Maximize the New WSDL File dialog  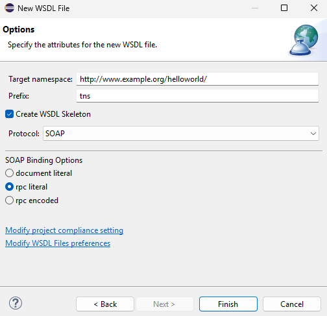284,8
